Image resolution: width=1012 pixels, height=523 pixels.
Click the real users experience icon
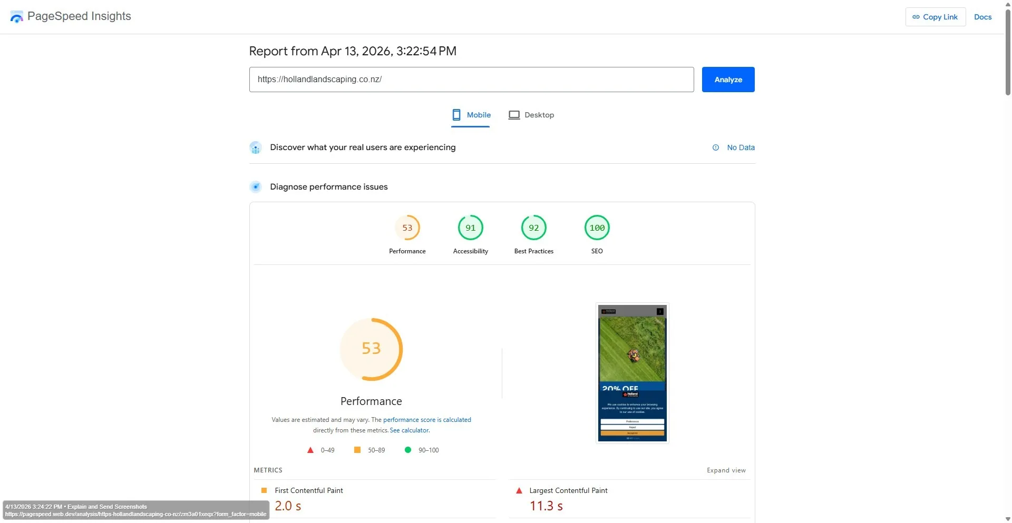pyautogui.click(x=256, y=147)
